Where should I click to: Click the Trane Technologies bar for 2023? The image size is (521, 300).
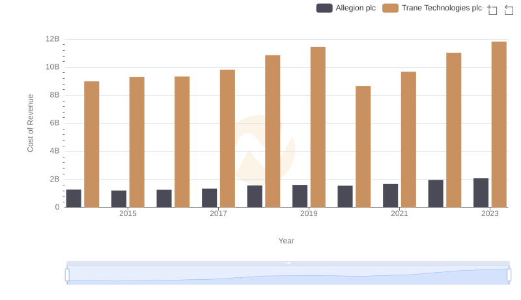pyautogui.click(x=499, y=124)
